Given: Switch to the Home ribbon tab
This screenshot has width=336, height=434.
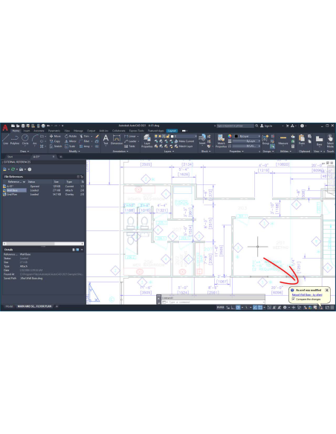Looking at the screenshot, I should 16,131.
